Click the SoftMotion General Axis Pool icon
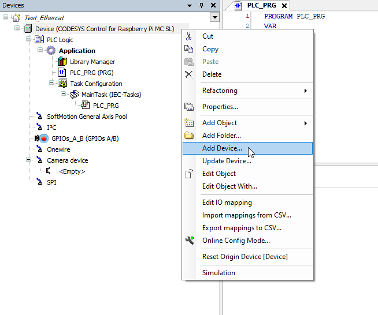Screen dimensions: 378x315 (x=39, y=116)
